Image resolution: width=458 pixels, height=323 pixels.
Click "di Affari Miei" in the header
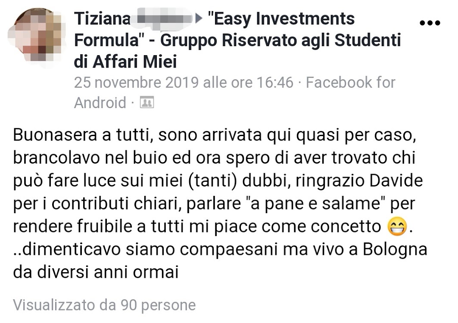(x=126, y=62)
